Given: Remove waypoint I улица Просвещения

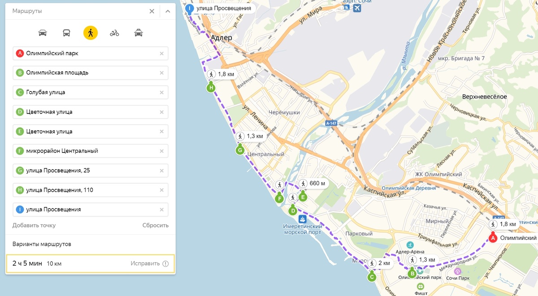Looking at the screenshot, I should 162,209.
